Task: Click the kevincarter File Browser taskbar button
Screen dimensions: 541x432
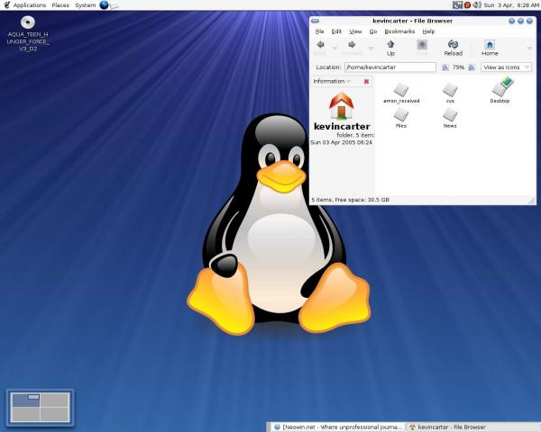Action: coord(446,427)
